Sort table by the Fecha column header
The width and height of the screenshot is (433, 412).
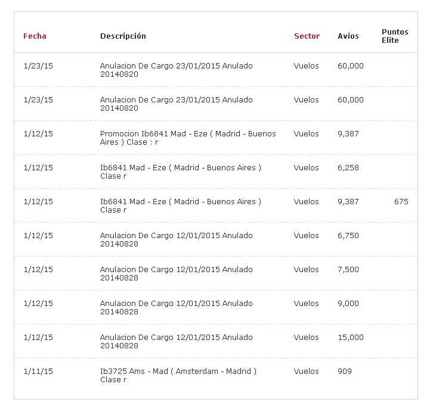35,36
